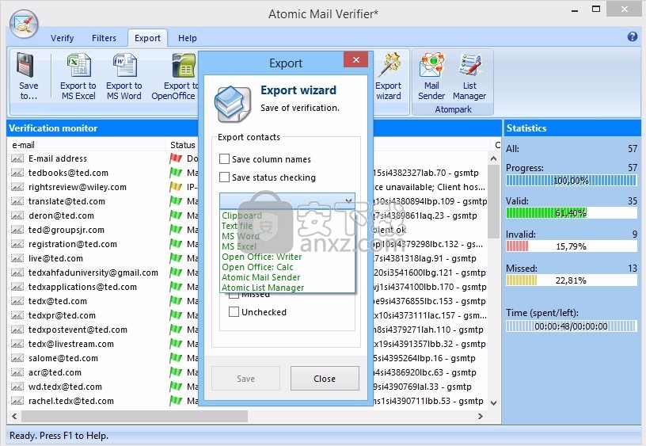This screenshot has height=446, width=646.
Task: Check the Unchecked option
Action: tap(234, 311)
